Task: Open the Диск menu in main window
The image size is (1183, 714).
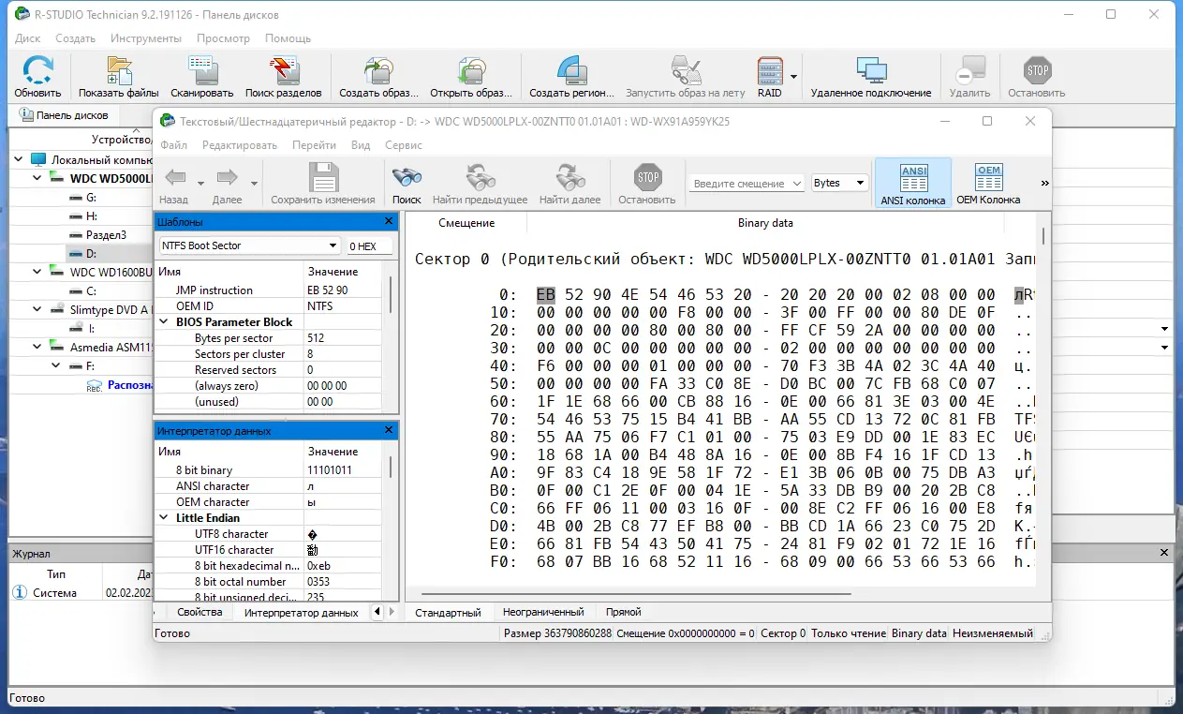Action: (x=28, y=38)
